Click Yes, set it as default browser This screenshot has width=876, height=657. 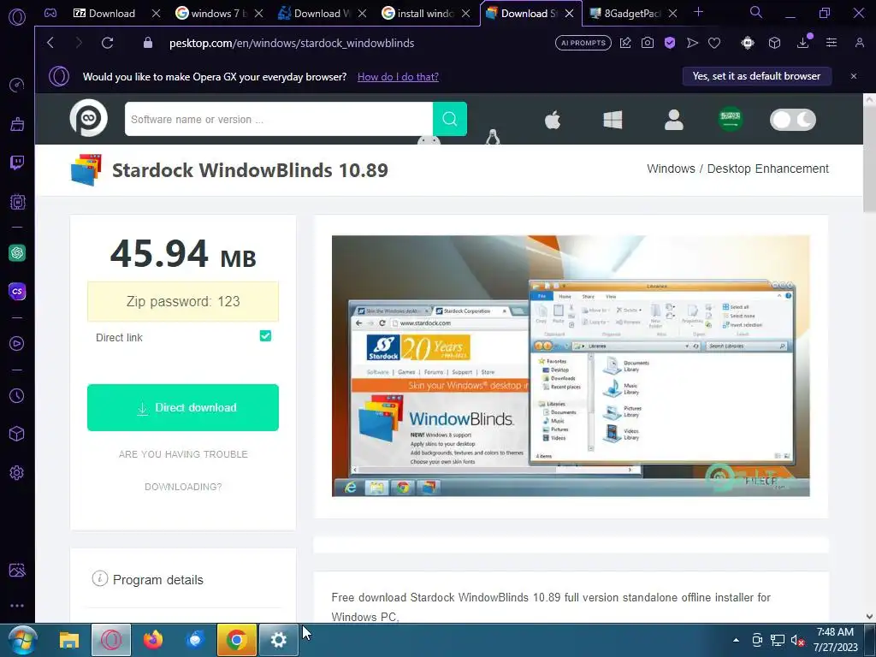pos(756,76)
